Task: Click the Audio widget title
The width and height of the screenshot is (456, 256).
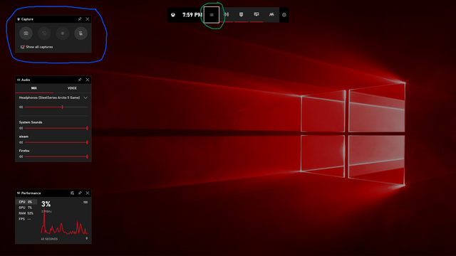Action: coord(26,80)
